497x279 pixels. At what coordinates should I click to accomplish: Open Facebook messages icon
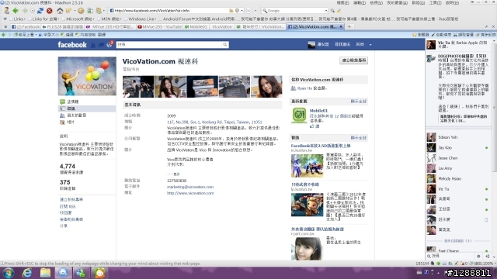(x=102, y=45)
